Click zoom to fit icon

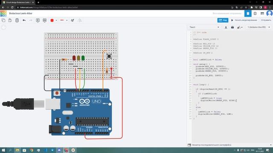point(3,27)
